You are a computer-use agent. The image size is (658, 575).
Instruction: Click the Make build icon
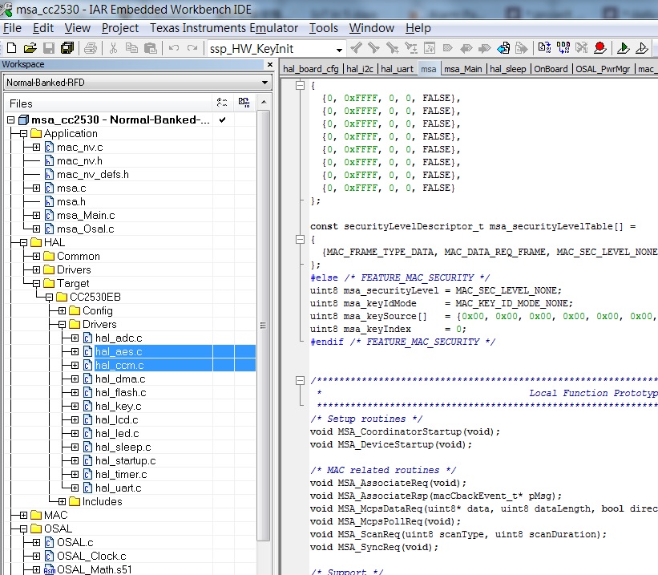tap(562, 49)
